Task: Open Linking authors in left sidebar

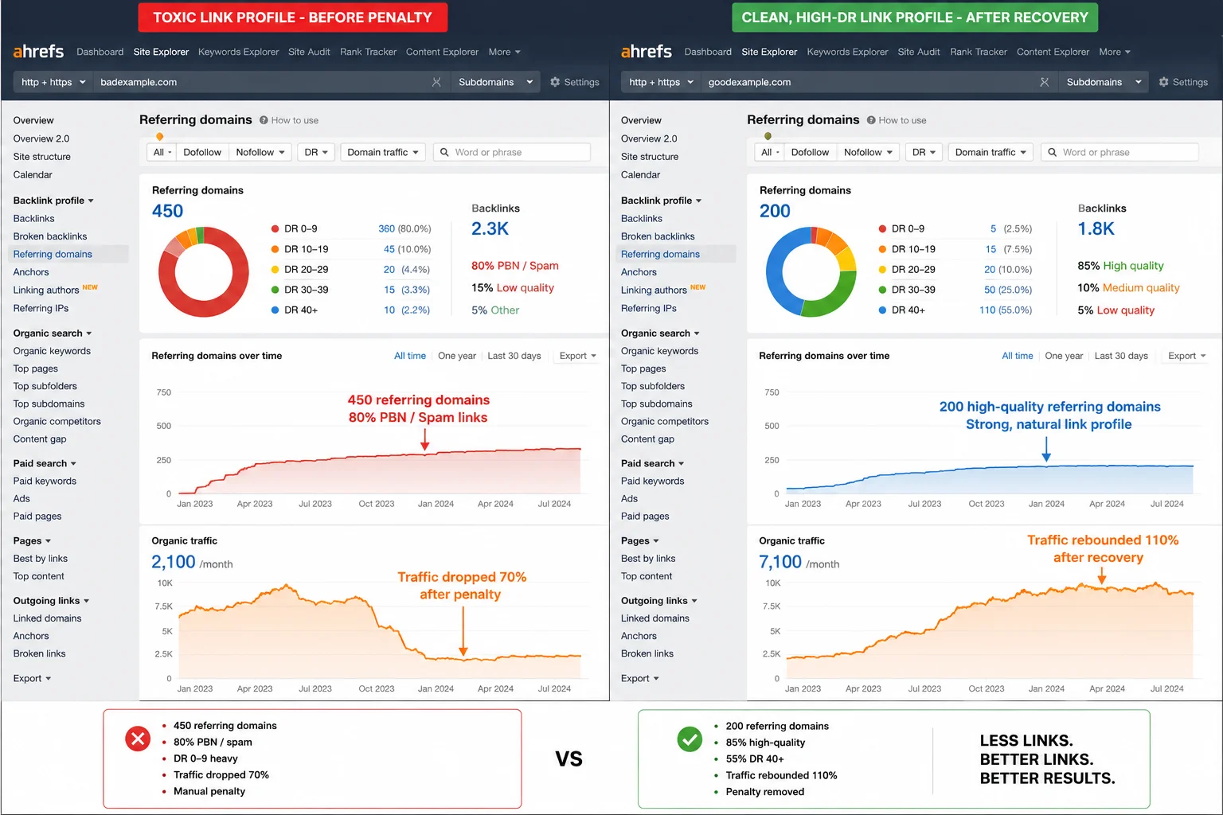Action: pyautogui.click(x=46, y=291)
